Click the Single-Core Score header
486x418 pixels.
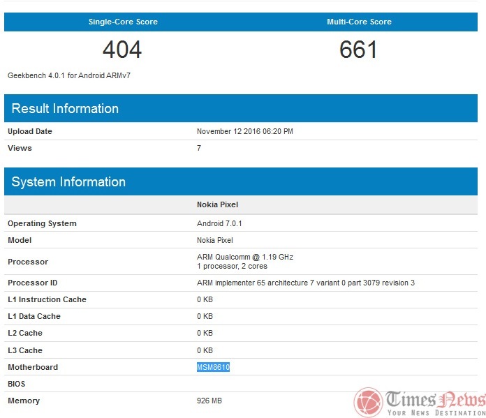[123, 22]
